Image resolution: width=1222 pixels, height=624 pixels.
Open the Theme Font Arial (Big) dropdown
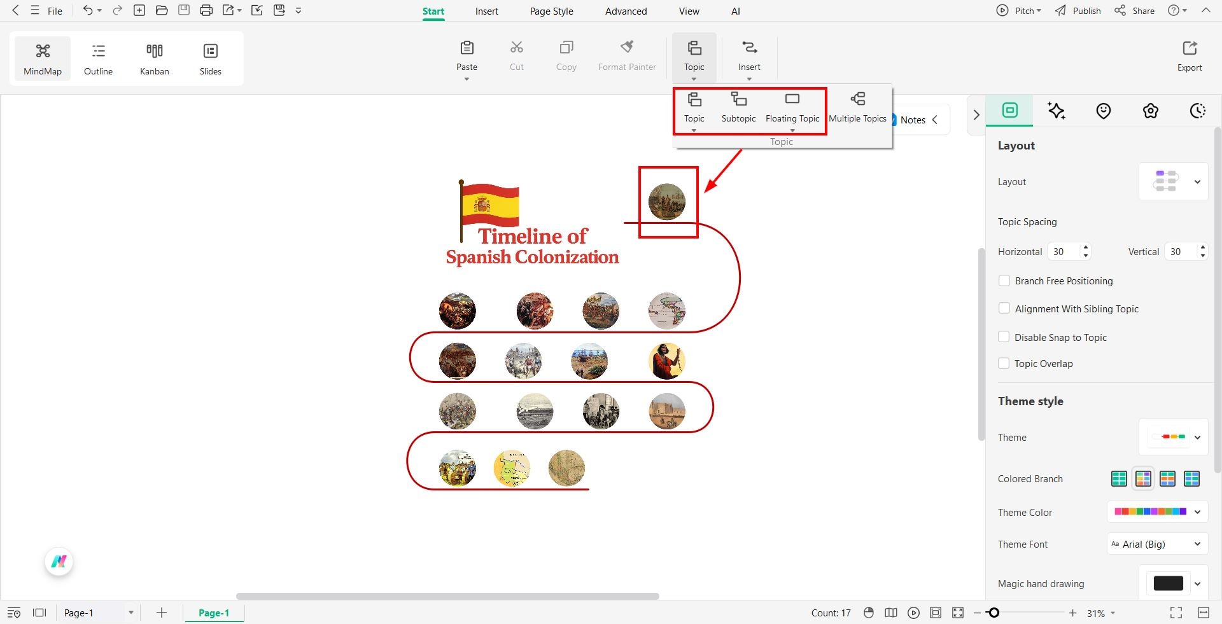pos(1157,544)
